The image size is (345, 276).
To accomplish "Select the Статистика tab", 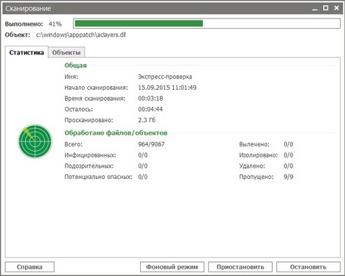I will pyautogui.click(x=27, y=52).
